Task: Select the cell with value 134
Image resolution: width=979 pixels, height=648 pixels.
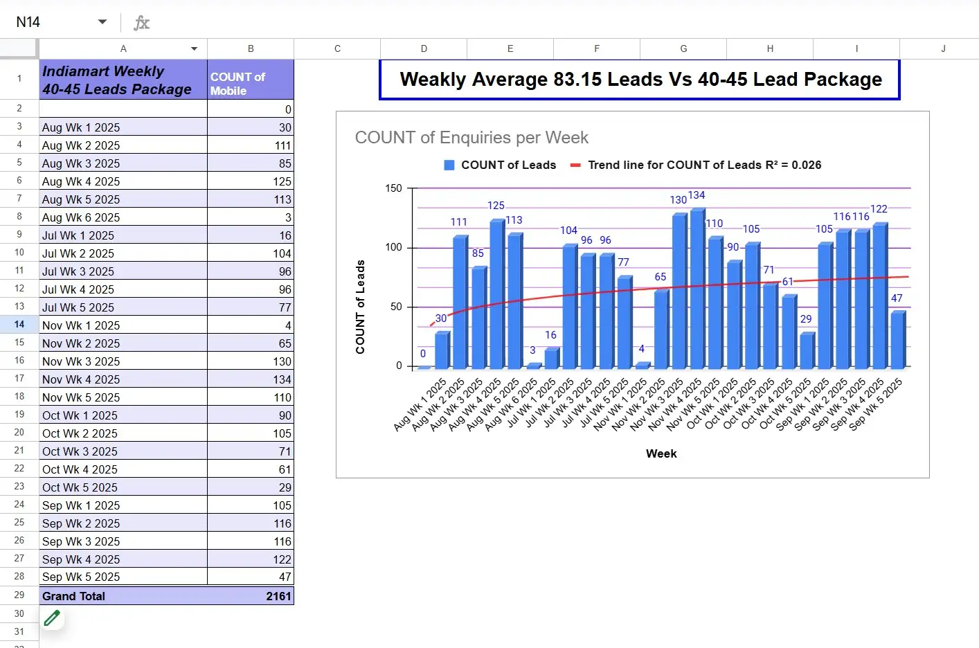Action: (251, 379)
